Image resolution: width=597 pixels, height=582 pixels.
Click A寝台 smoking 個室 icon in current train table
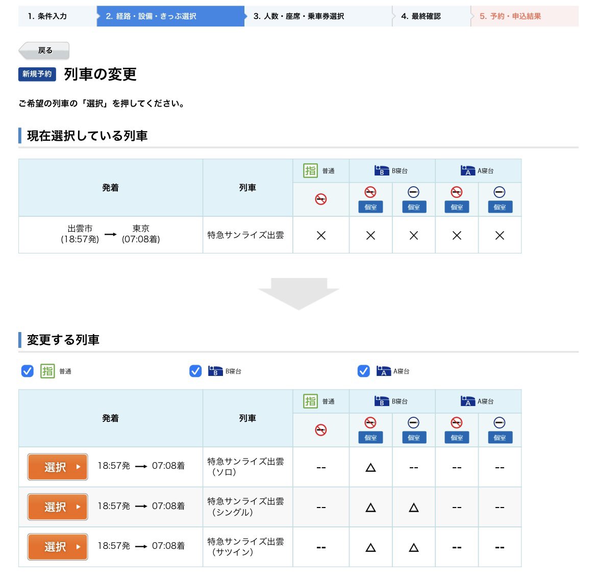pyautogui.click(x=500, y=199)
